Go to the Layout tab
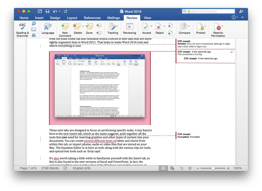Viewport: 262px width, 191px height. point(72,18)
